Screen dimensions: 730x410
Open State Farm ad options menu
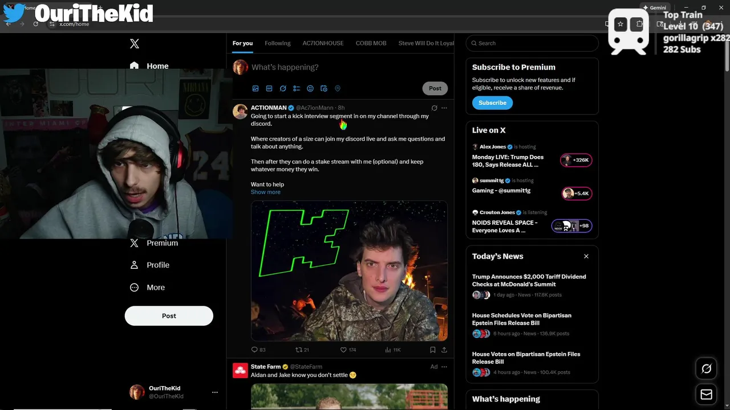[x=444, y=367]
